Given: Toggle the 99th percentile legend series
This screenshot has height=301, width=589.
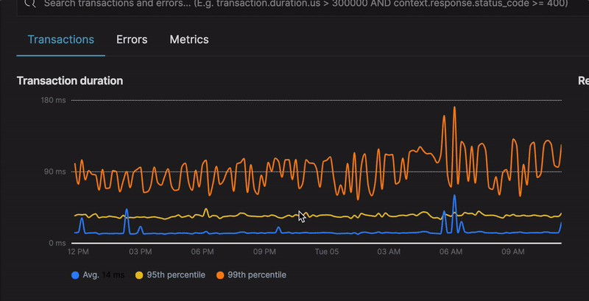Looking at the screenshot, I should 256,275.
